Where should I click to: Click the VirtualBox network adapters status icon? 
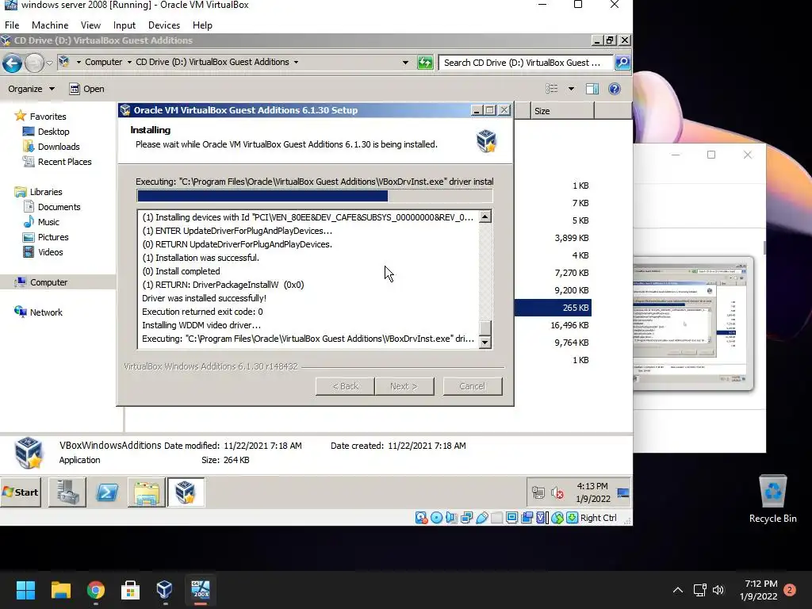466,517
